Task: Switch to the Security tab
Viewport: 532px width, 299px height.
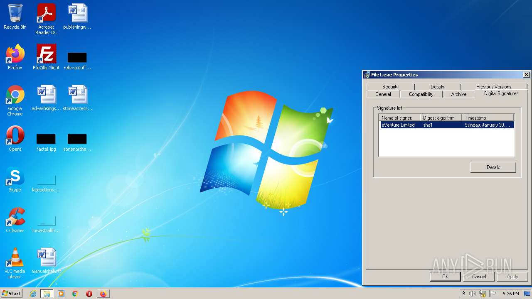Action: point(390,86)
